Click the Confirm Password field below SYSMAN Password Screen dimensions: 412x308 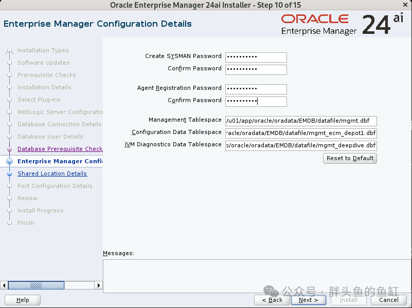[256, 70]
